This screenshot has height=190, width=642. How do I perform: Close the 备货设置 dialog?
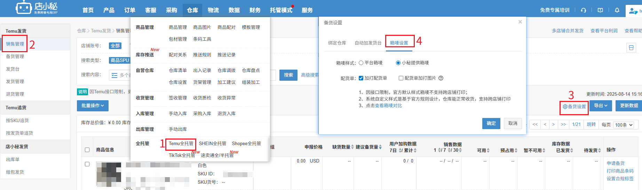coord(520,22)
